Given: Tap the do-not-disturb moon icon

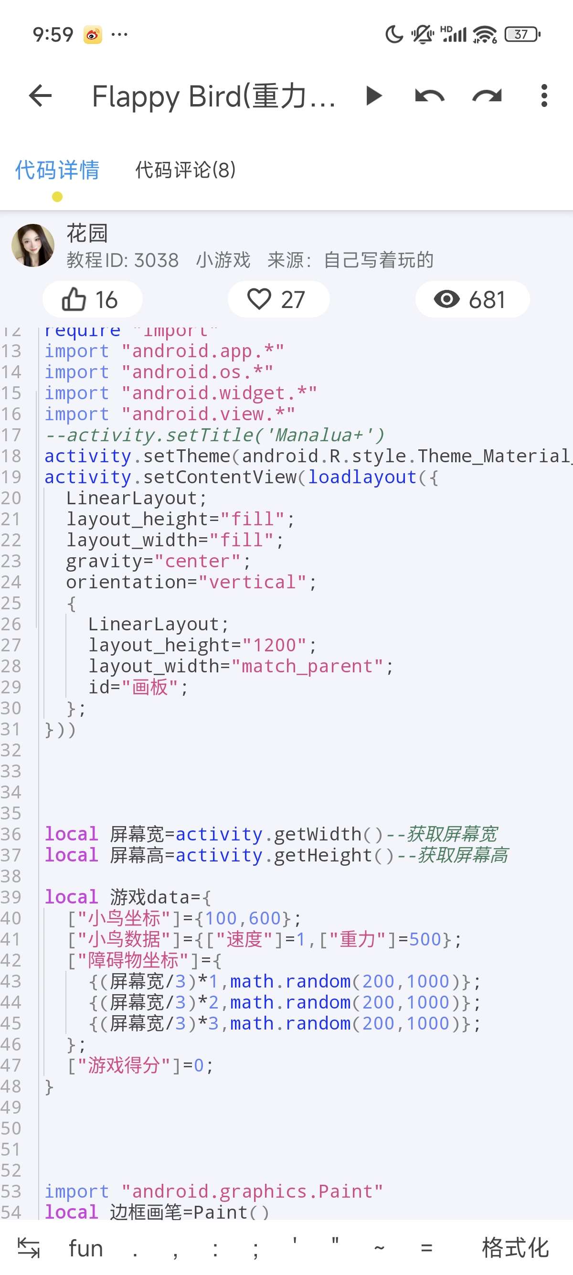Looking at the screenshot, I should [394, 35].
